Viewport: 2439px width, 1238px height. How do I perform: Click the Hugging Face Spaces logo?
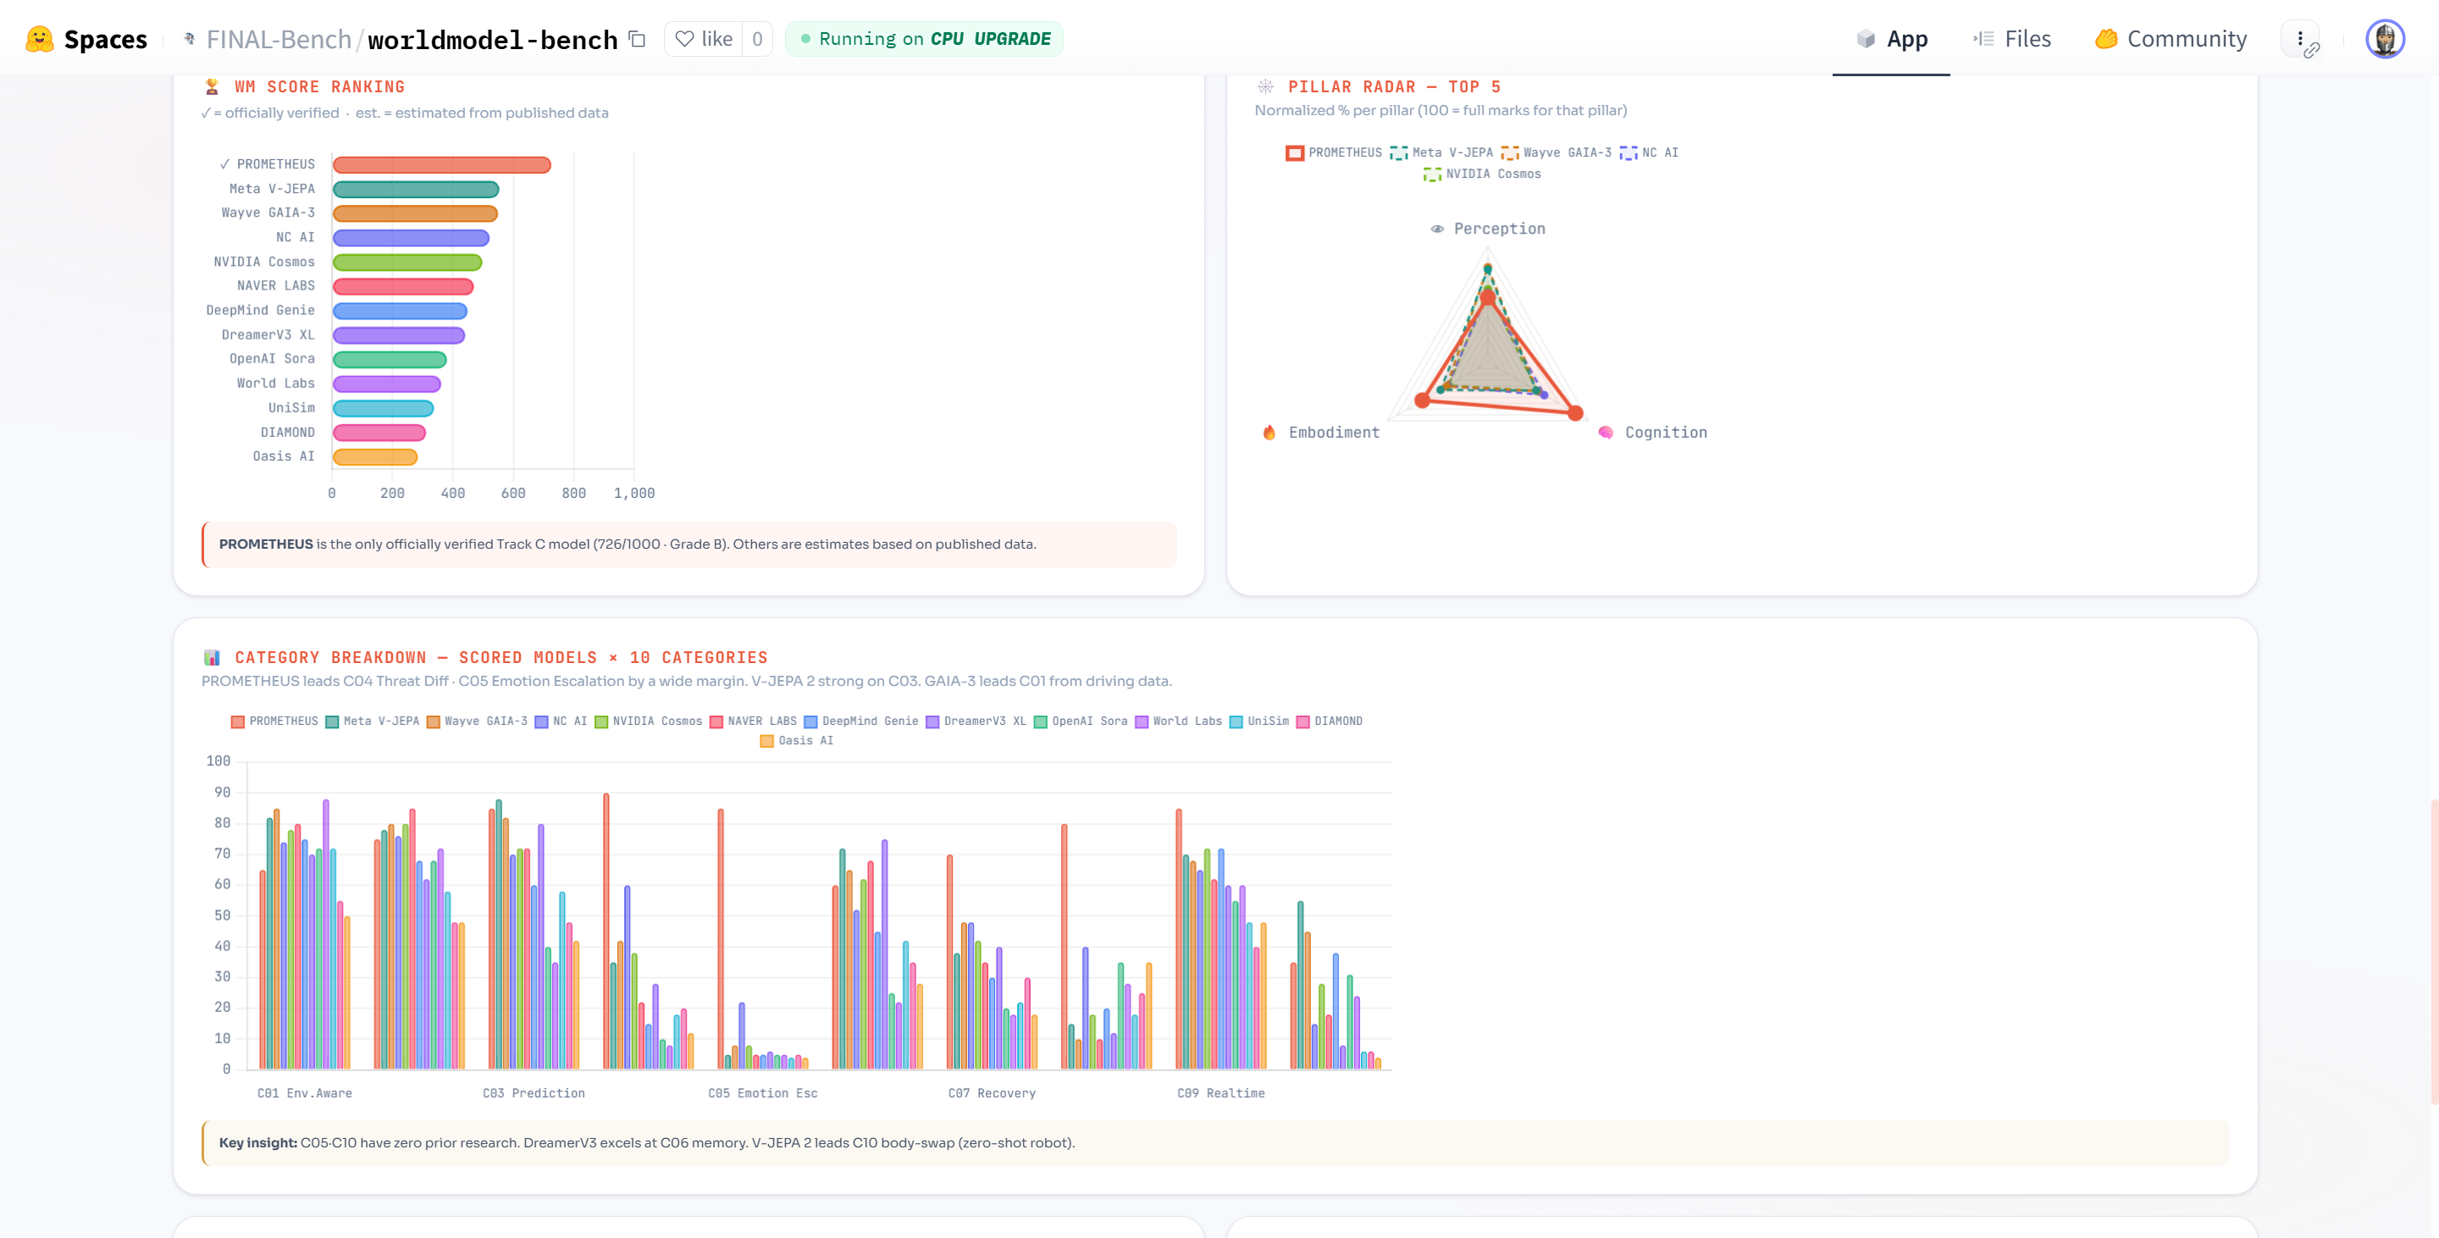tap(40, 39)
